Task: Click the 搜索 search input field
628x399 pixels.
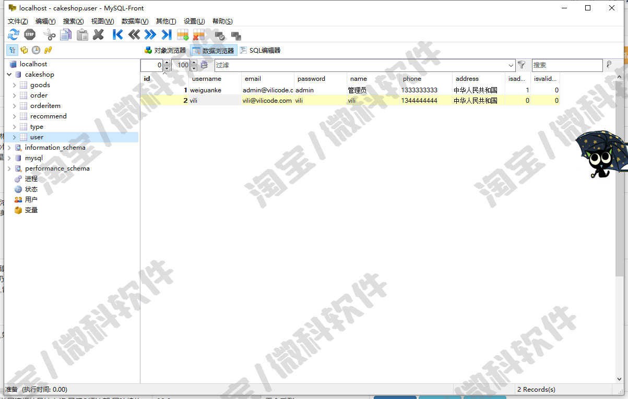Action: pos(567,65)
